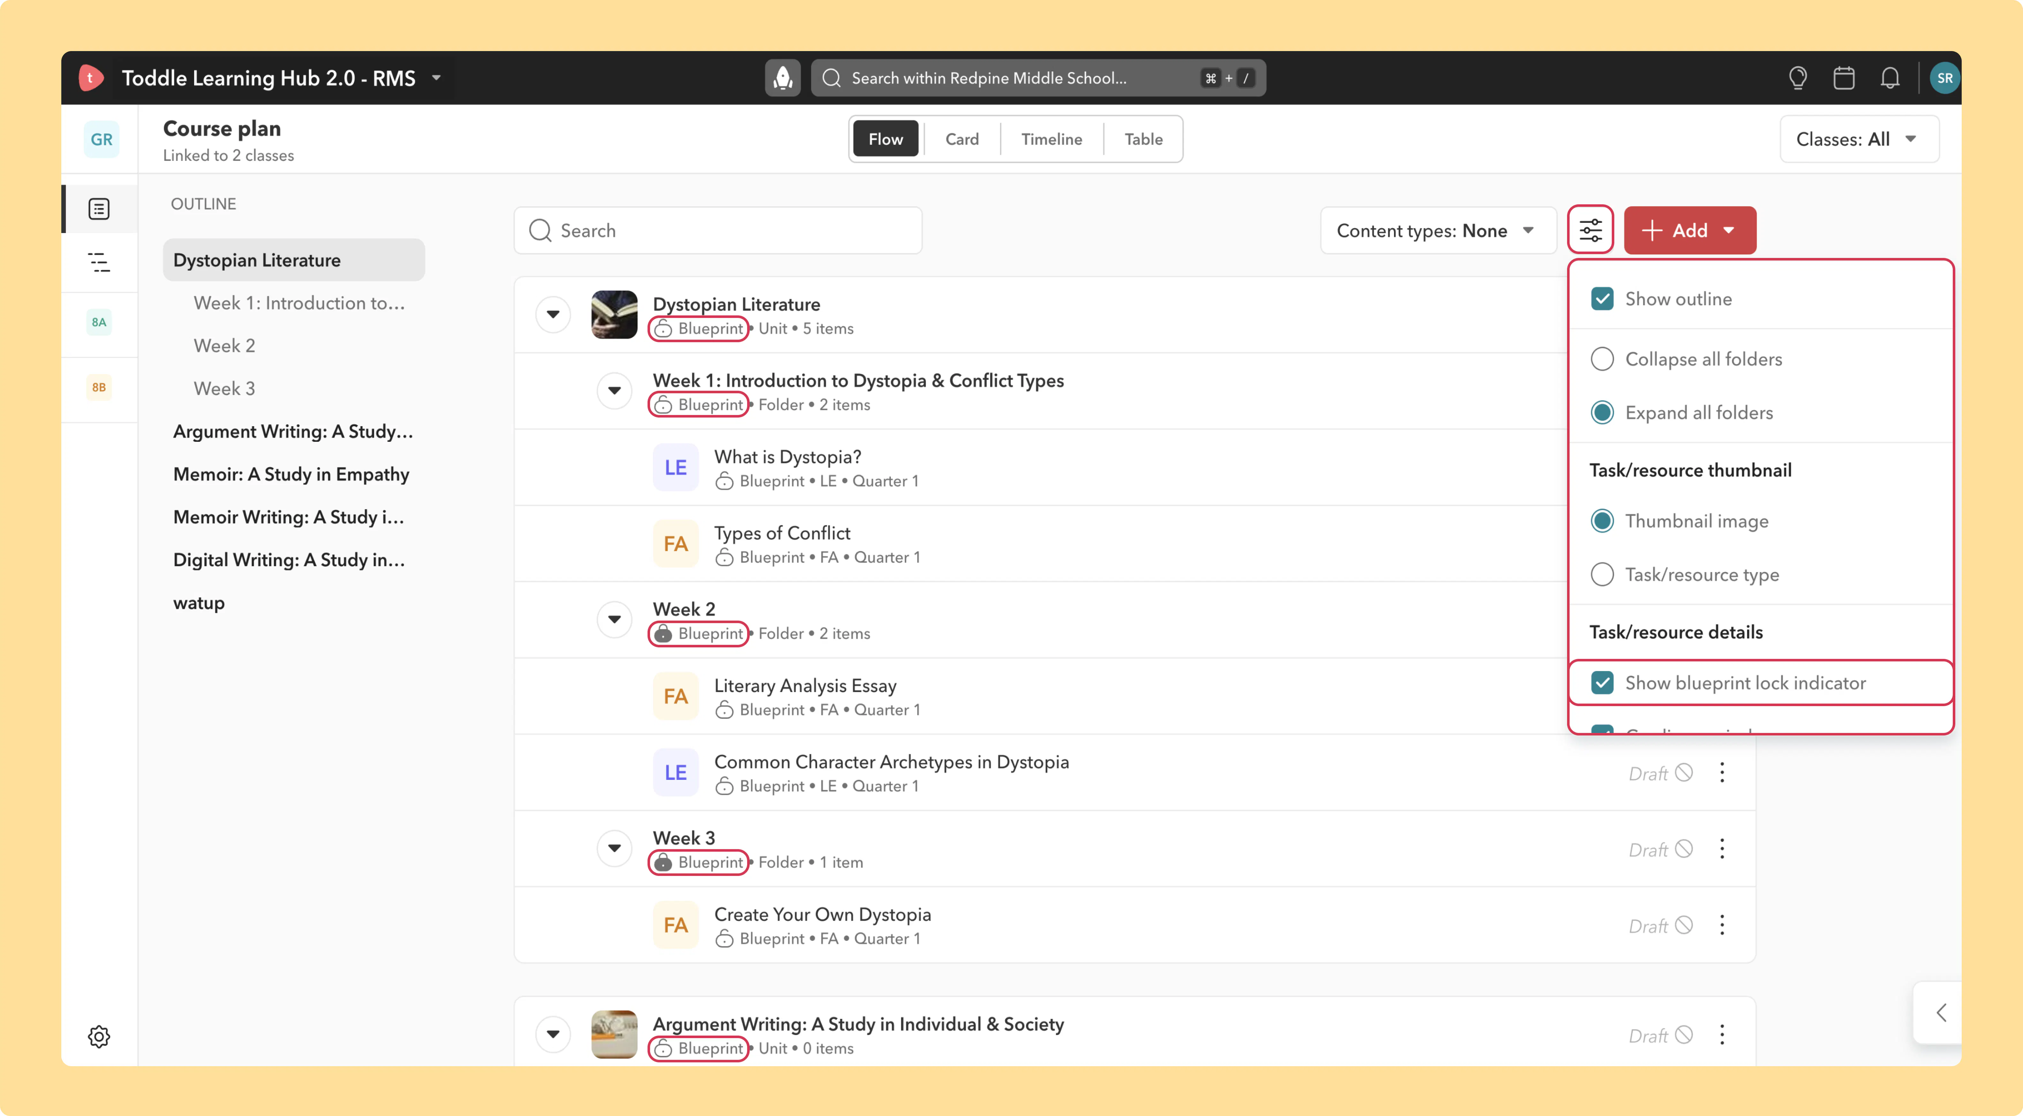The width and height of the screenshot is (2023, 1116).
Task: Open options menu for Create Your Own Dystopia
Action: pyautogui.click(x=1722, y=925)
